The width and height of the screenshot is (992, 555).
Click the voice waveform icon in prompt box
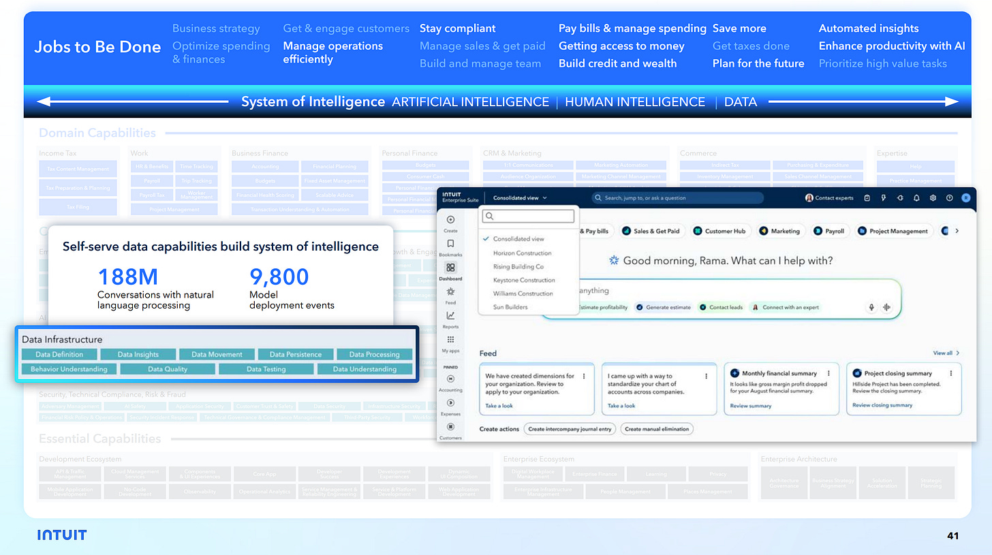coord(886,307)
